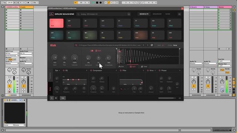Activate track 1 in the Ableton mixer

coord(9,86)
